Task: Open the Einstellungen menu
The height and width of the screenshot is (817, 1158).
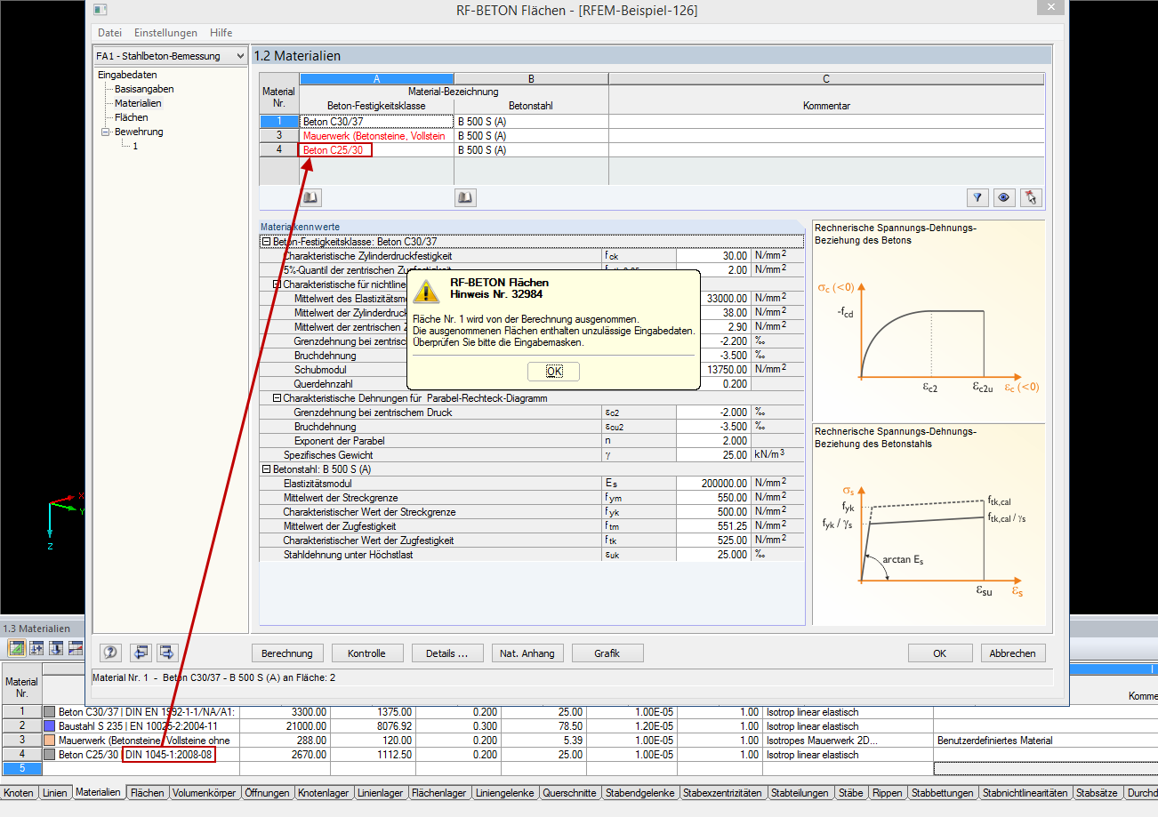Action: tap(166, 33)
